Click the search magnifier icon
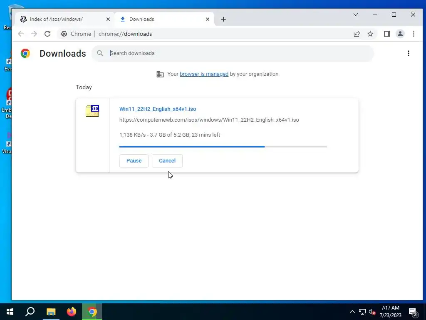 [100, 53]
